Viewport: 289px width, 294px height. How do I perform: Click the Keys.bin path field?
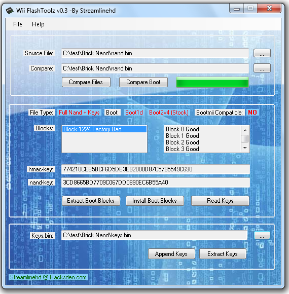pos(154,235)
